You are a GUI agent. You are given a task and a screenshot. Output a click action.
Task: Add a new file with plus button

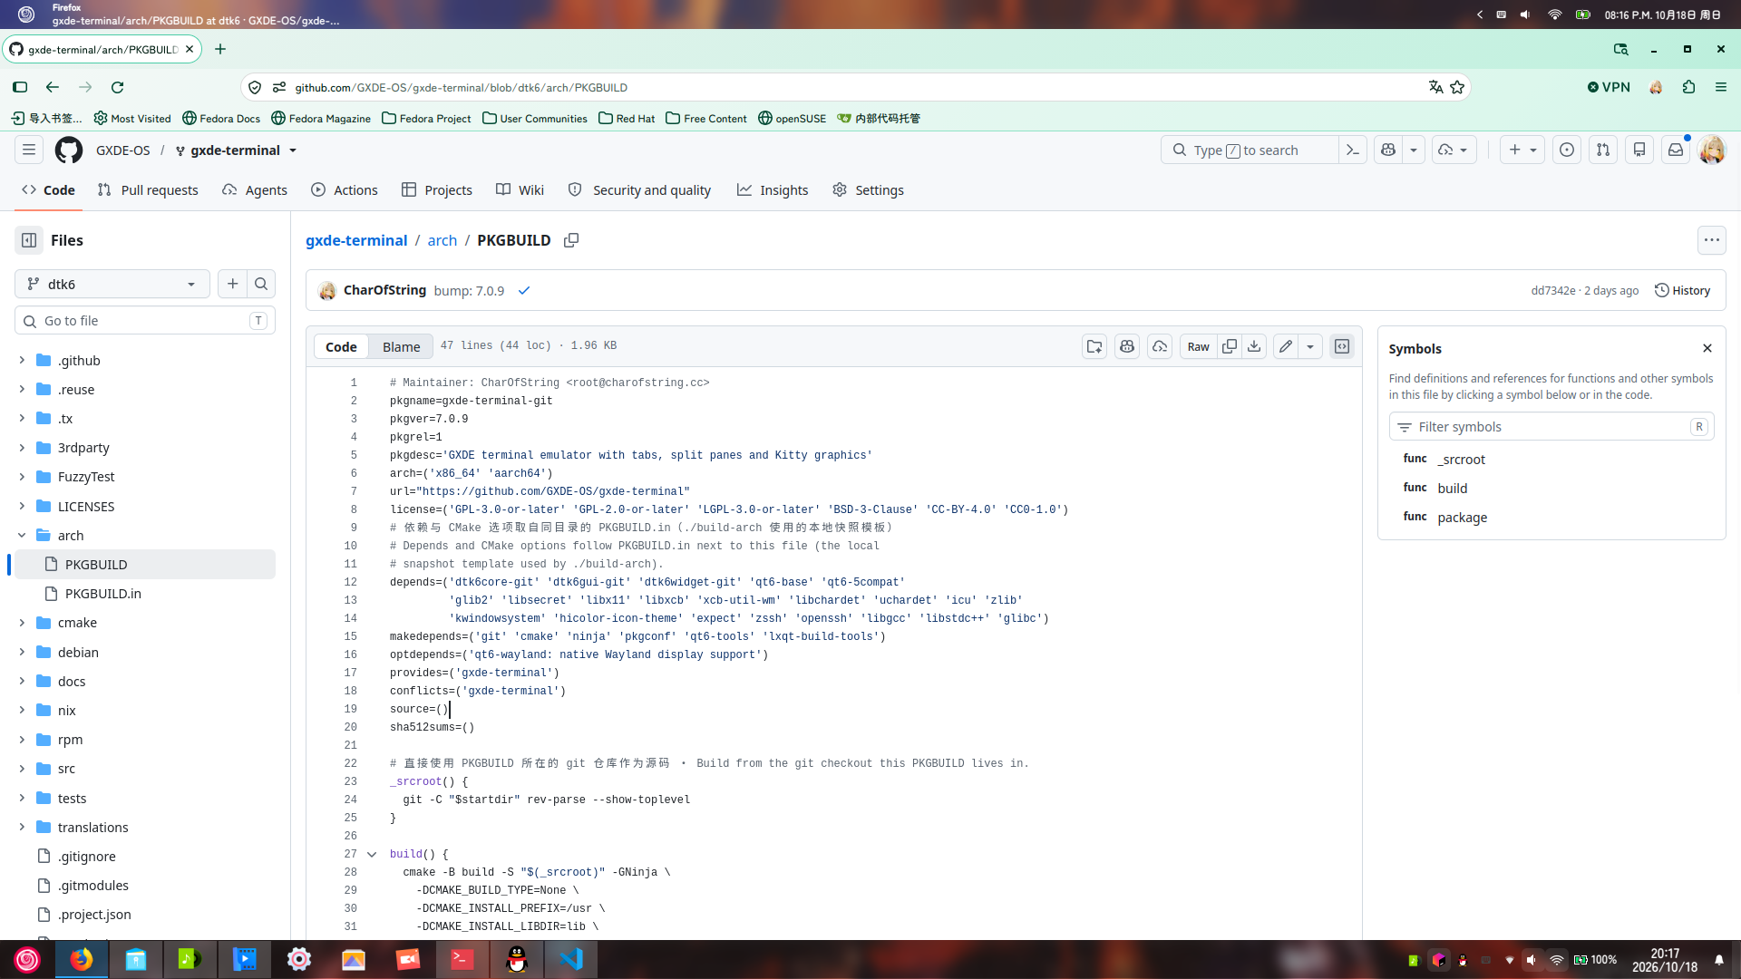[233, 284]
